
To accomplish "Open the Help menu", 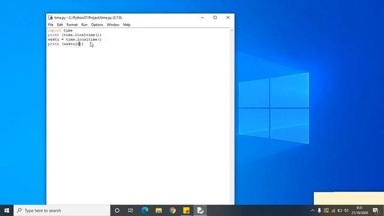I will [x=127, y=25].
